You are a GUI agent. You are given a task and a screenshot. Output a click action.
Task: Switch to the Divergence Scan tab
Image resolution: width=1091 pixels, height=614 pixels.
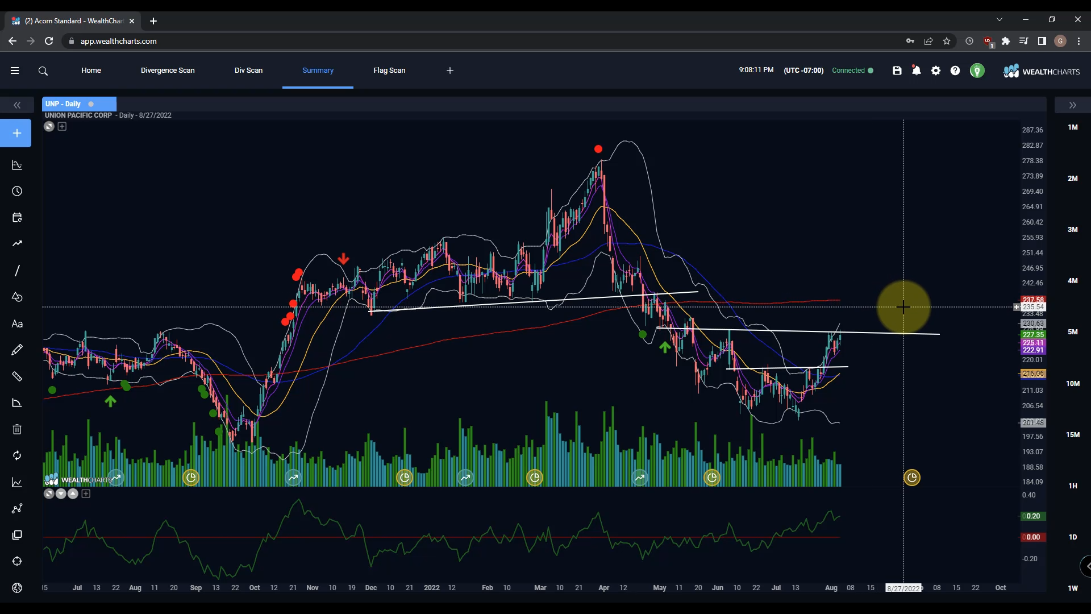pyautogui.click(x=168, y=70)
